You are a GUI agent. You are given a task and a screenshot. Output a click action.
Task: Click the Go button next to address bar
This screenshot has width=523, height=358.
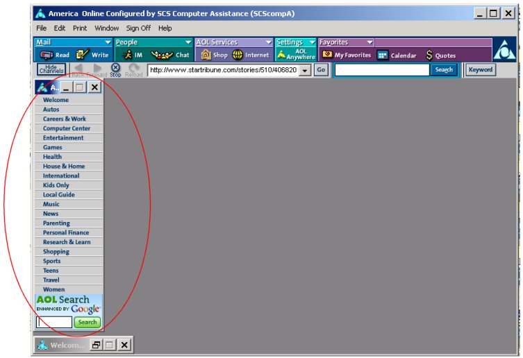(321, 70)
